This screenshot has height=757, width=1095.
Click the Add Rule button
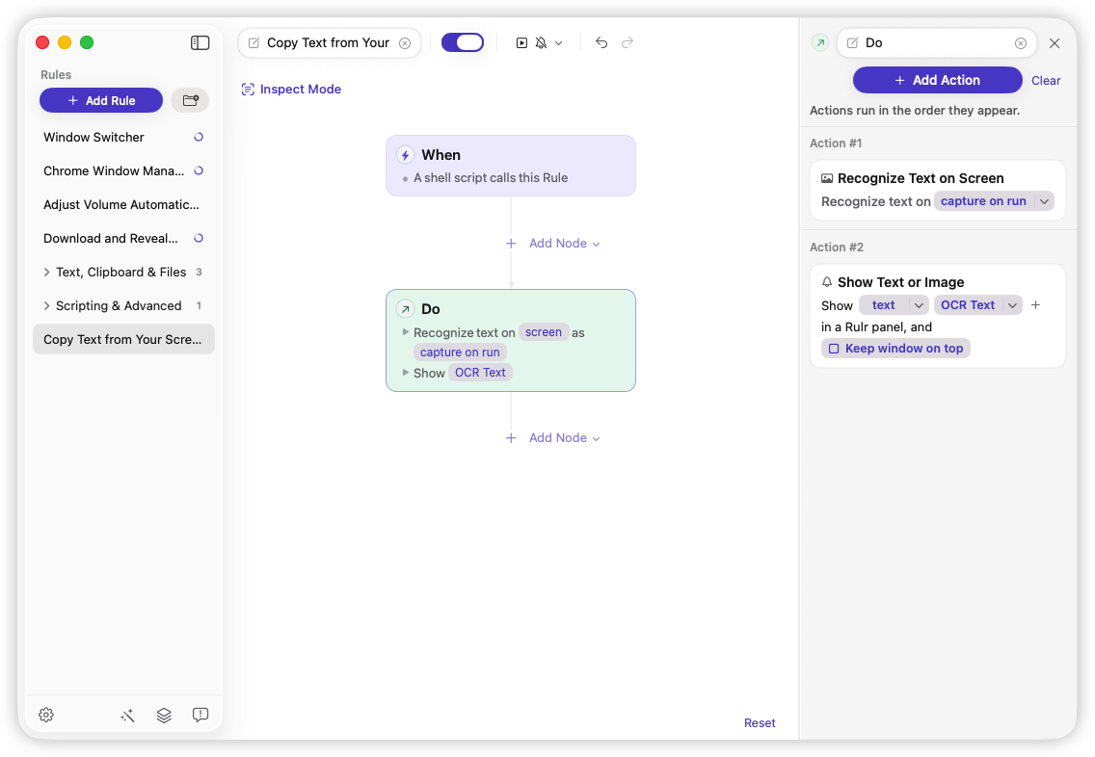[101, 100]
